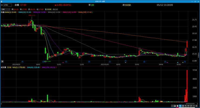This screenshot has height=108, width=200.
Task: Click the price change ▲1.40(+8.64%) text
Action: [x=63, y=5]
